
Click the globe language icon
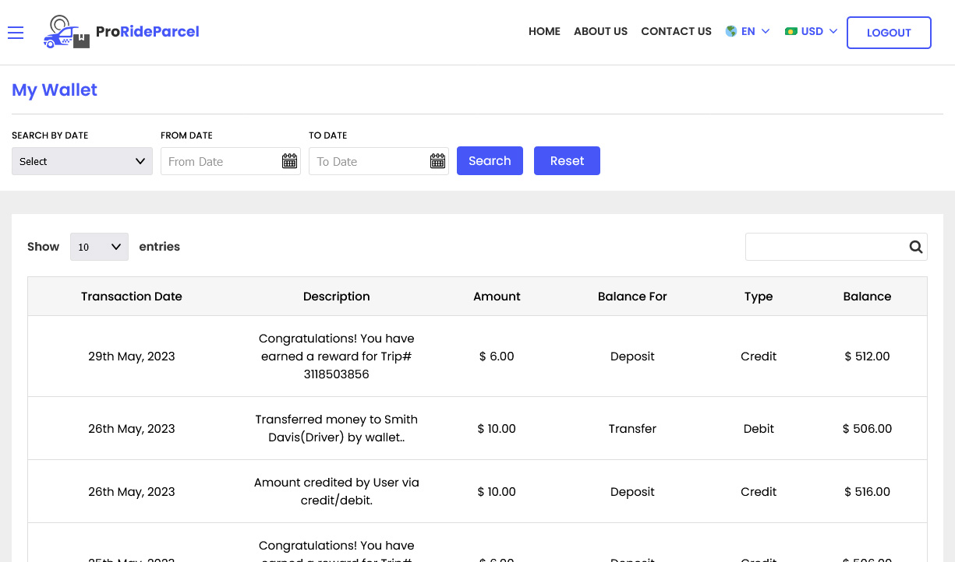(731, 31)
